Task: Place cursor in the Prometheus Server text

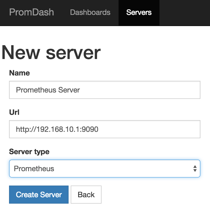Action: click(x=48, y=90)
